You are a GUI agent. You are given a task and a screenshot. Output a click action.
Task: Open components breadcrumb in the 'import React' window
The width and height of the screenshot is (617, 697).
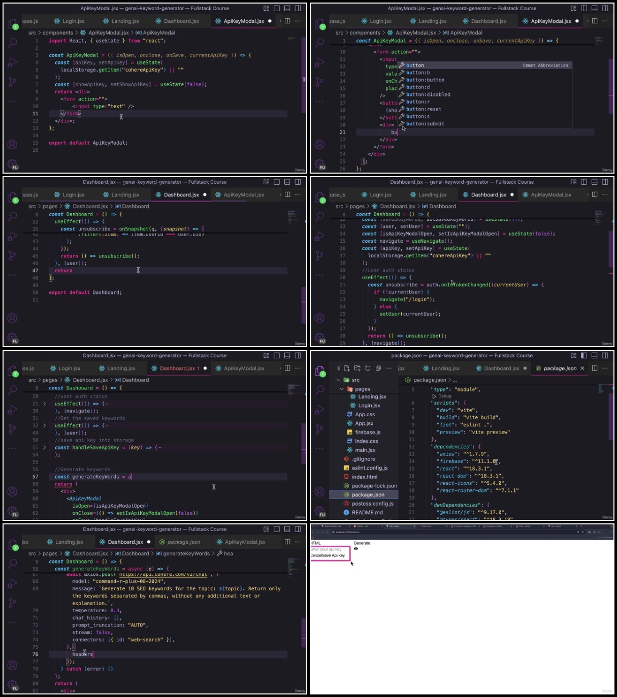coord(58,32)
